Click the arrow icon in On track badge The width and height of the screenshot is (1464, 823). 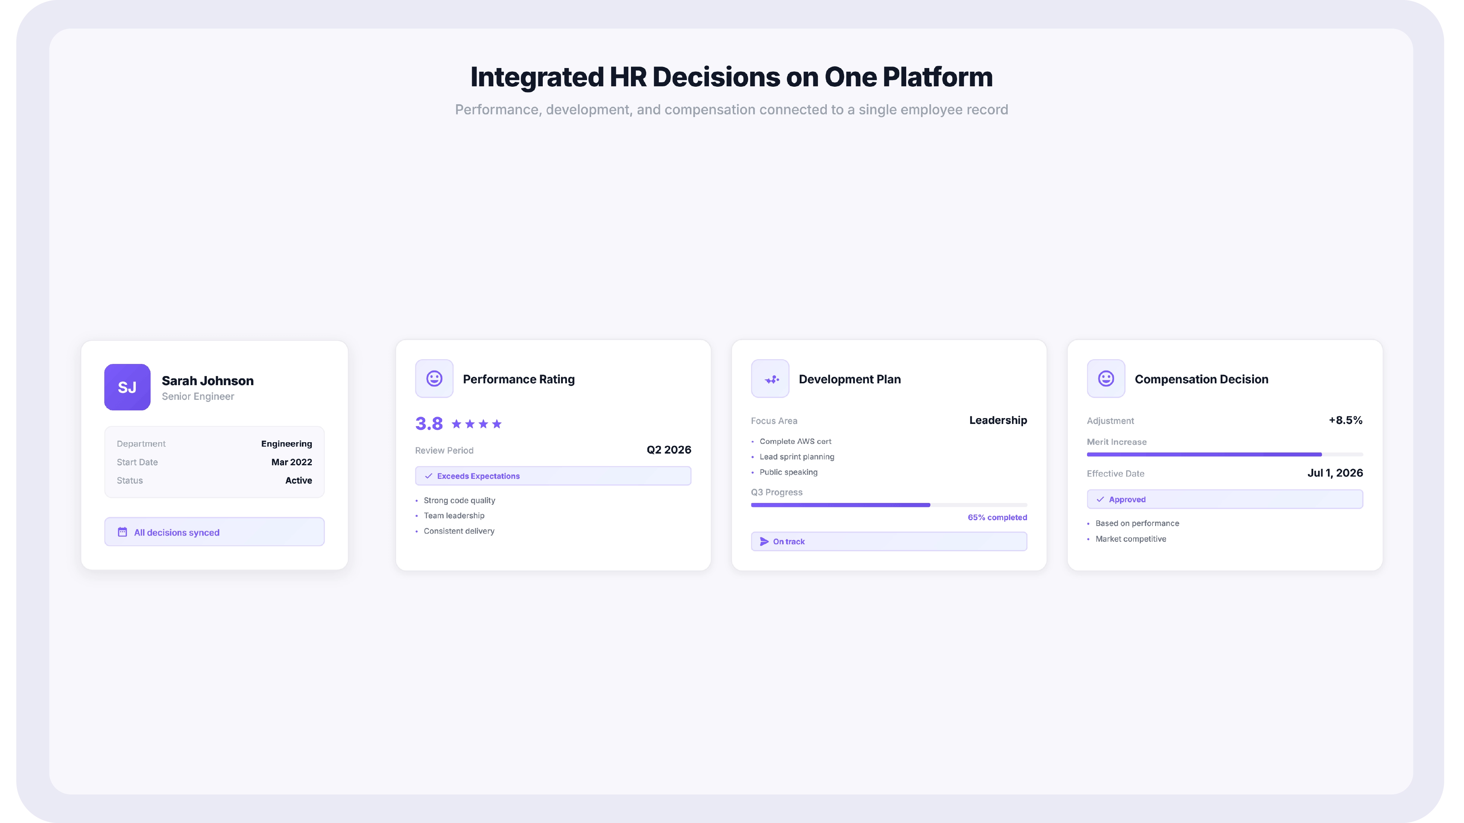(x=765, y=541)
